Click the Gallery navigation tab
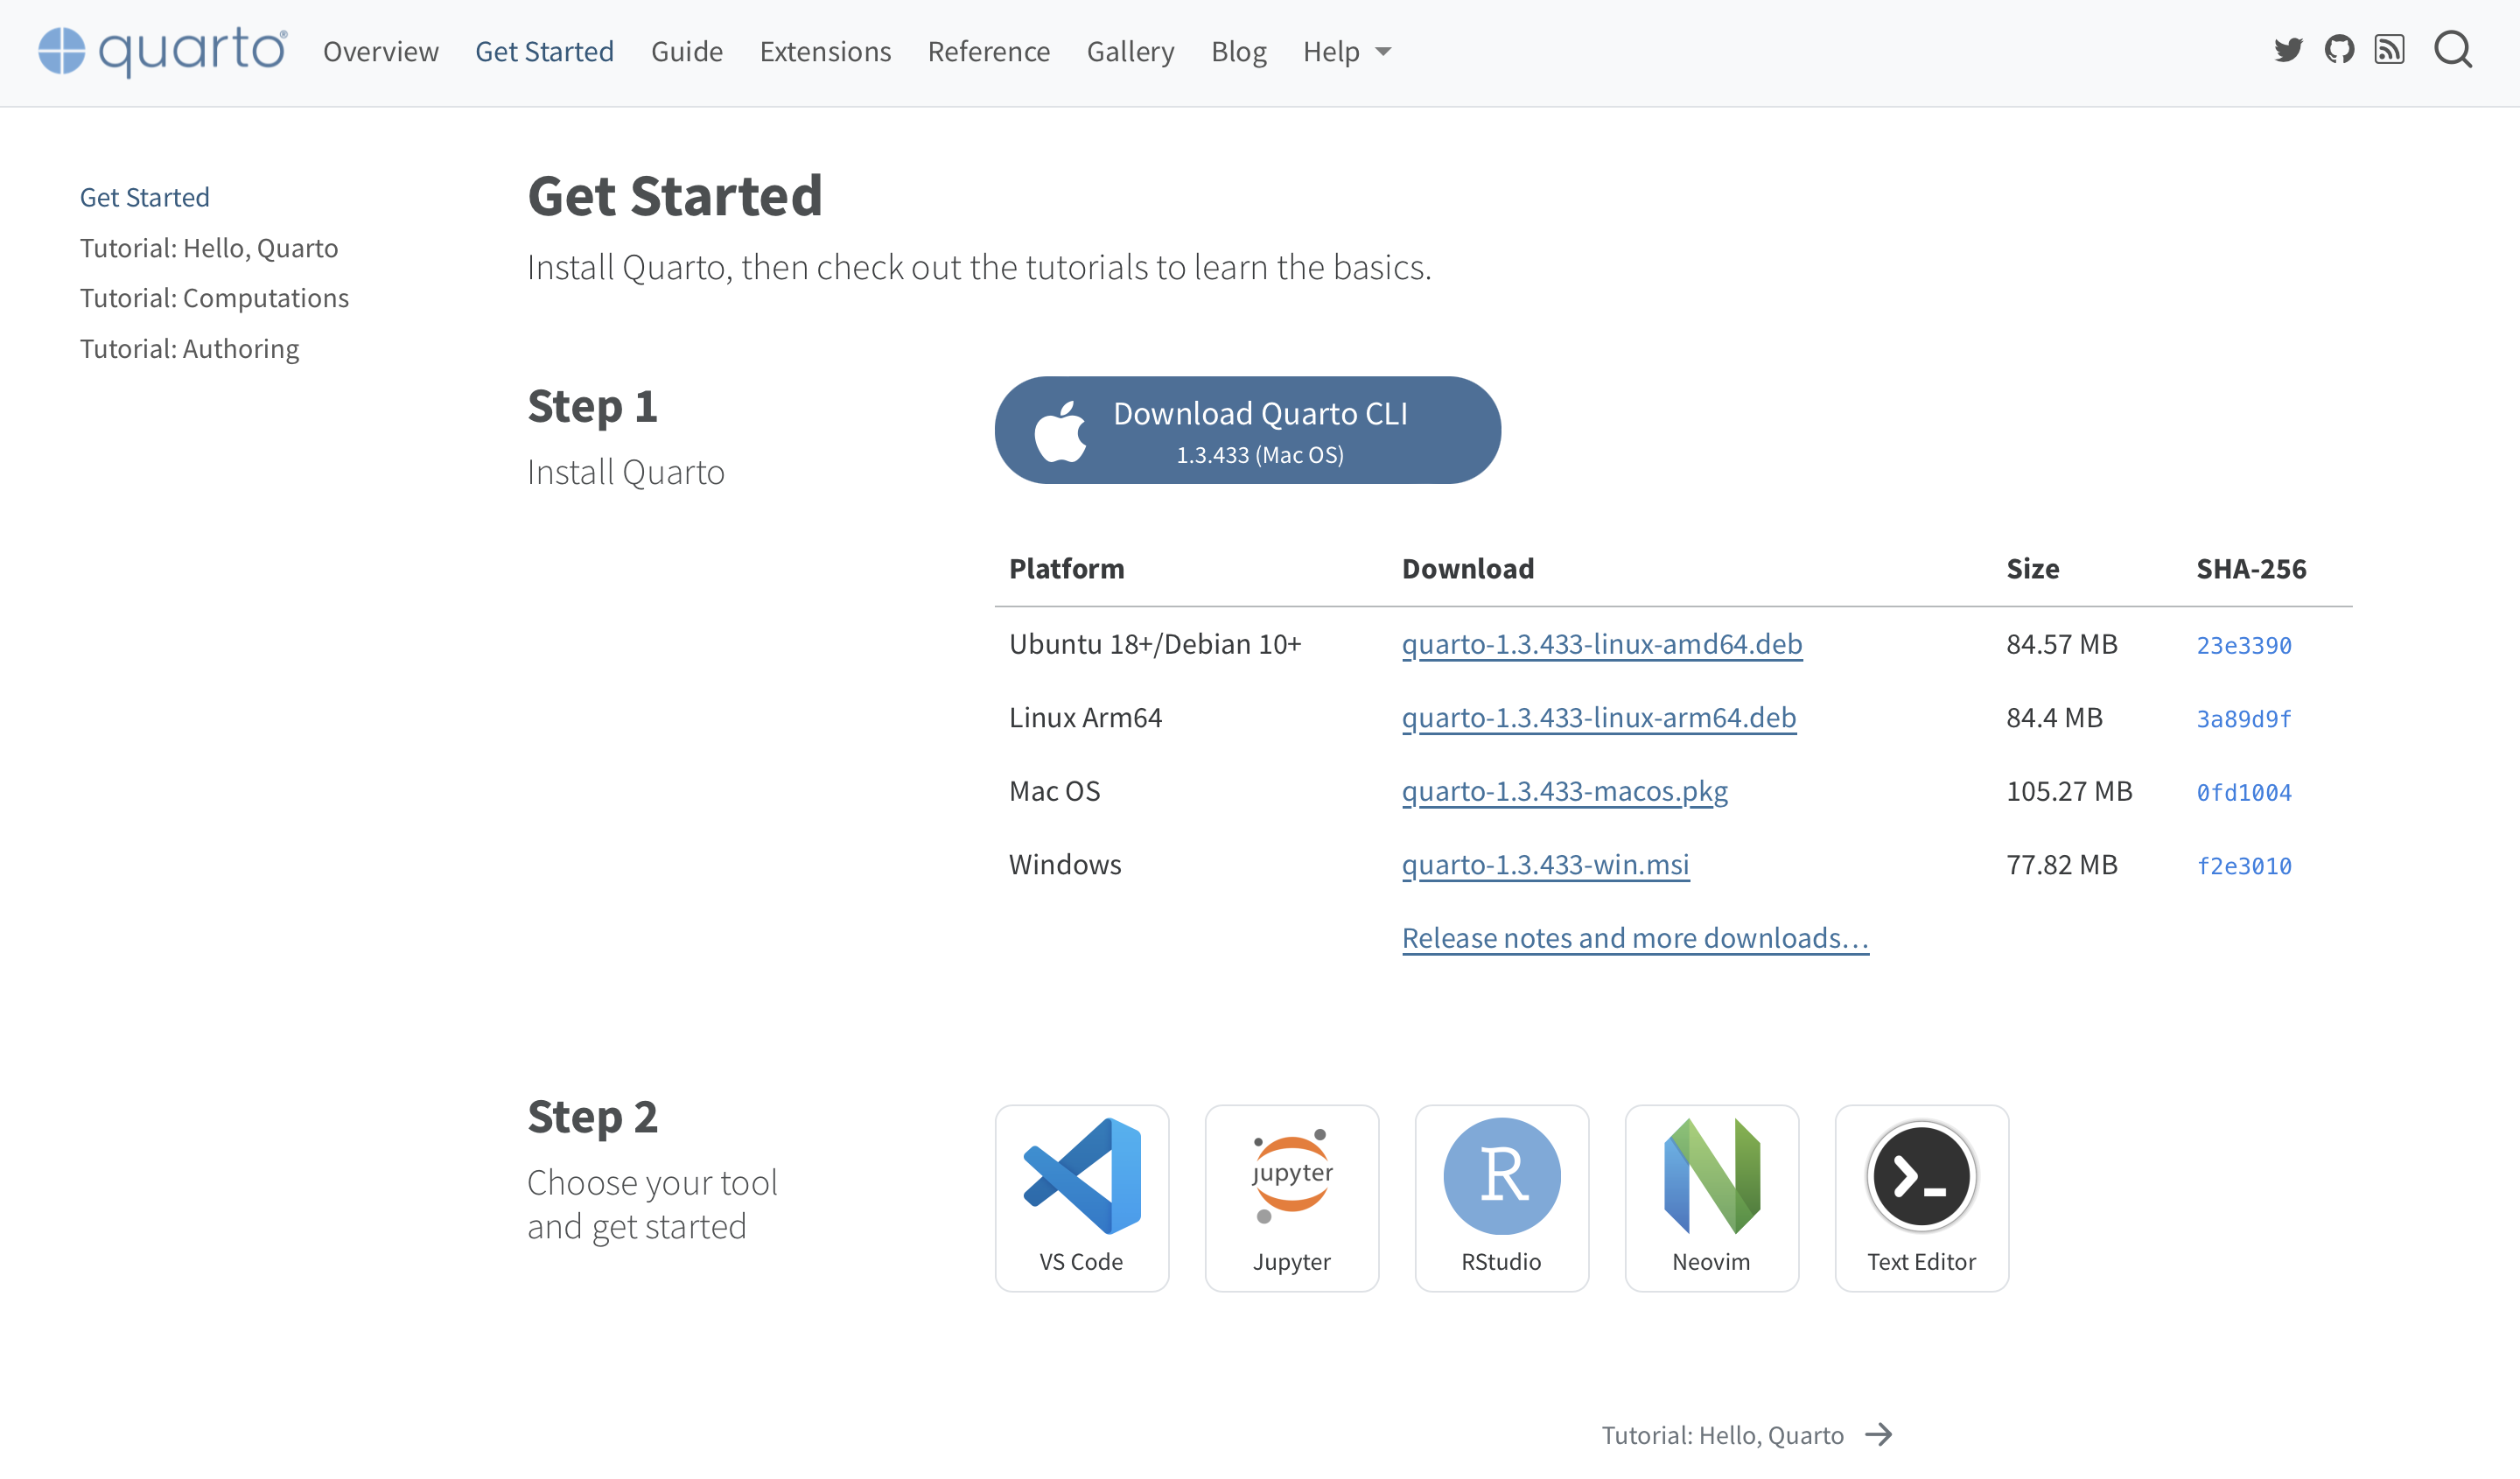This screenshot has height=1479, width=2520. [1128, 49]
